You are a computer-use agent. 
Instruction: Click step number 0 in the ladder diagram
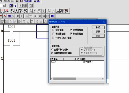pos(2,31)
